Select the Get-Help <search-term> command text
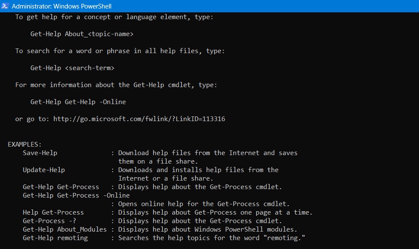Image resolution: width=419 pixels, height=249 pixels. pyautogui.click(x=72, y=68)
